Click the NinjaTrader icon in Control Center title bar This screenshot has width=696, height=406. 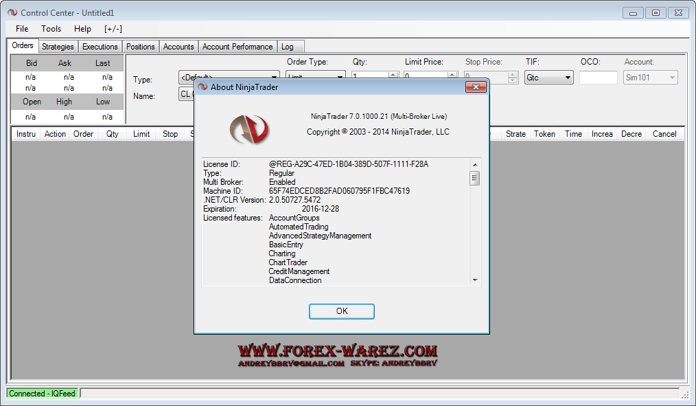click(x=12, y=12)
